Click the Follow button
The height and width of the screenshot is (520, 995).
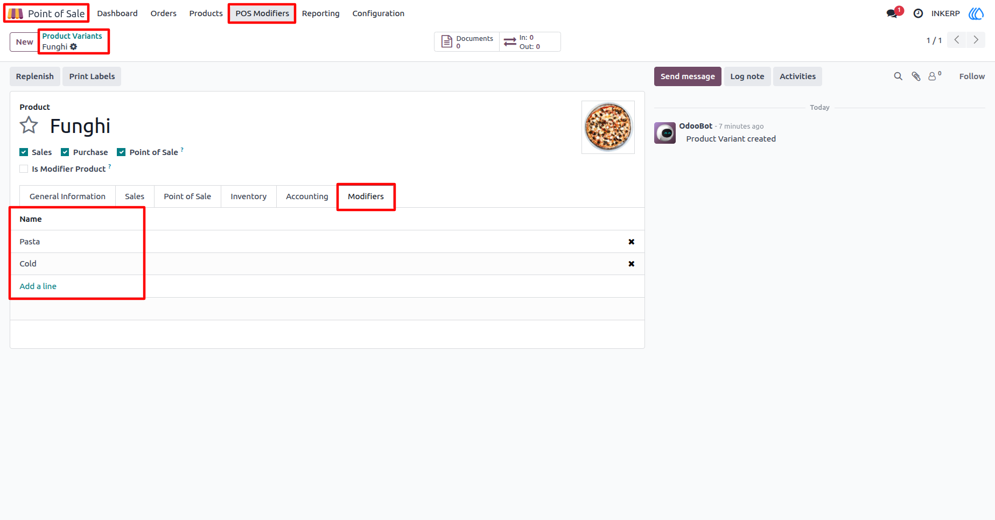(x=972, y=76)
